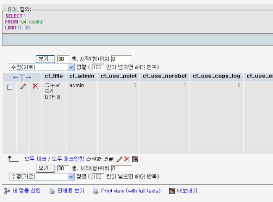Sort by the cf_title column header

[x=54, y=76]
